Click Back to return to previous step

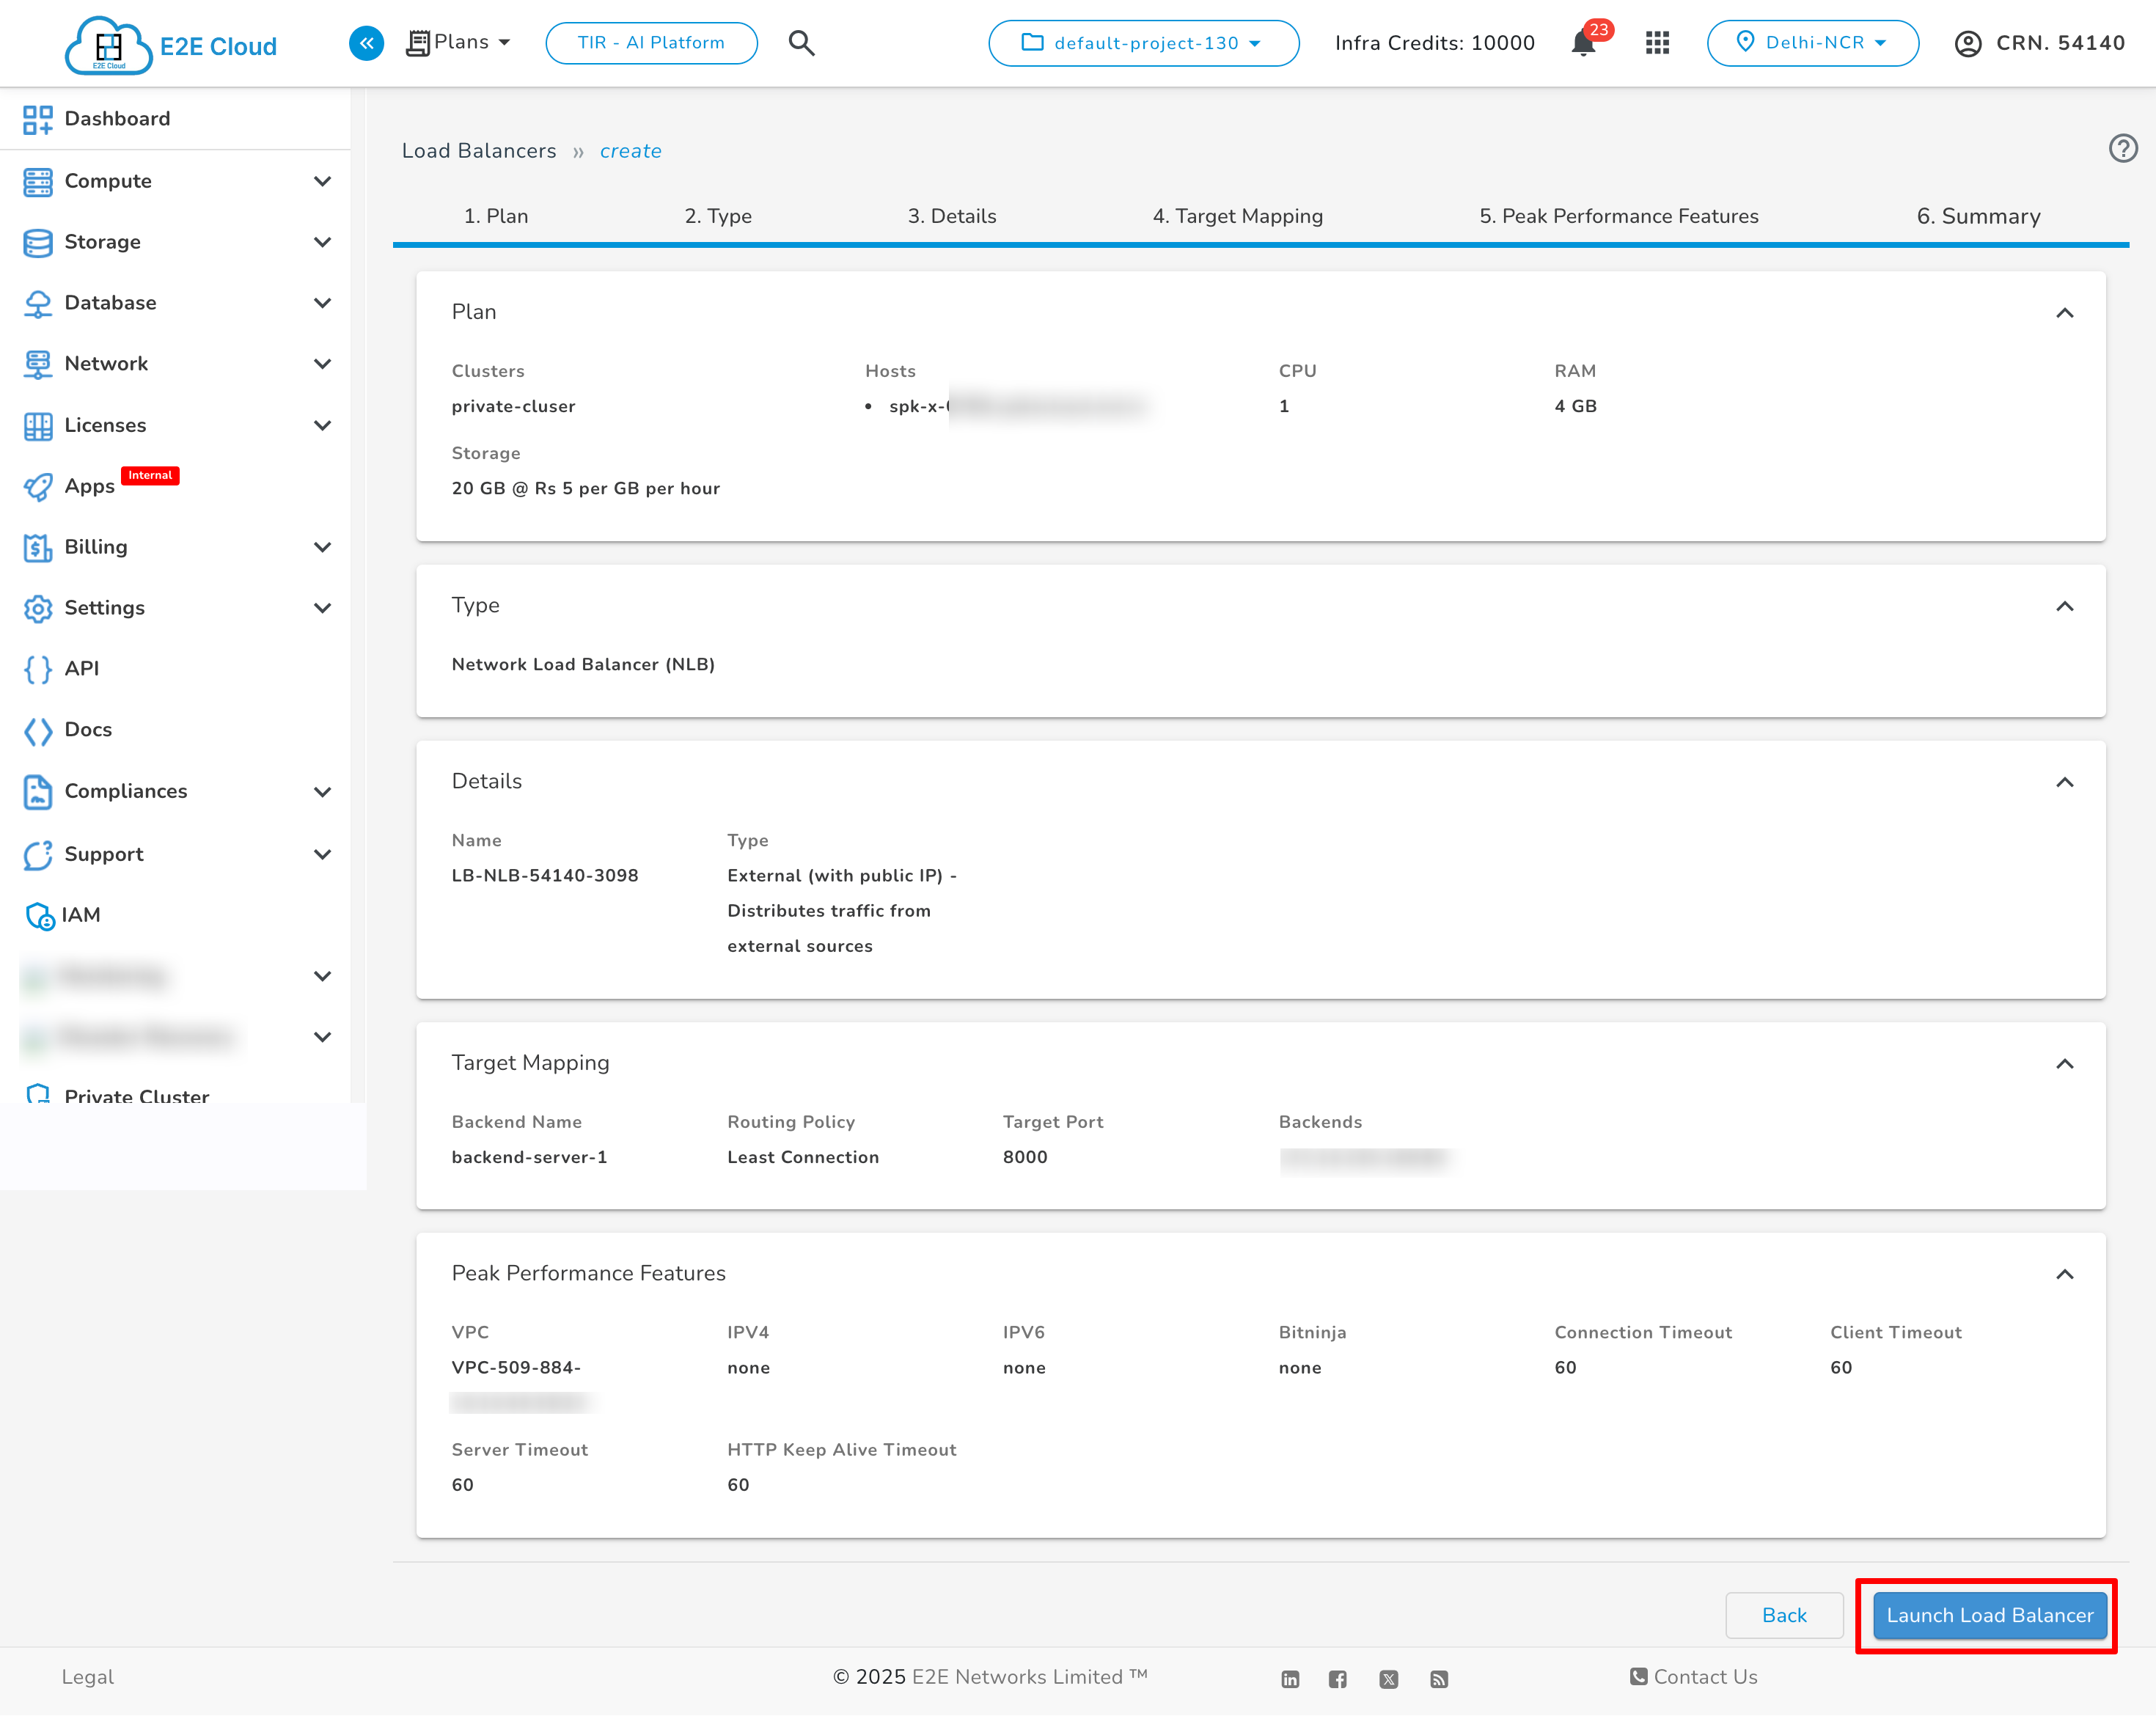coord(1784,1615)
